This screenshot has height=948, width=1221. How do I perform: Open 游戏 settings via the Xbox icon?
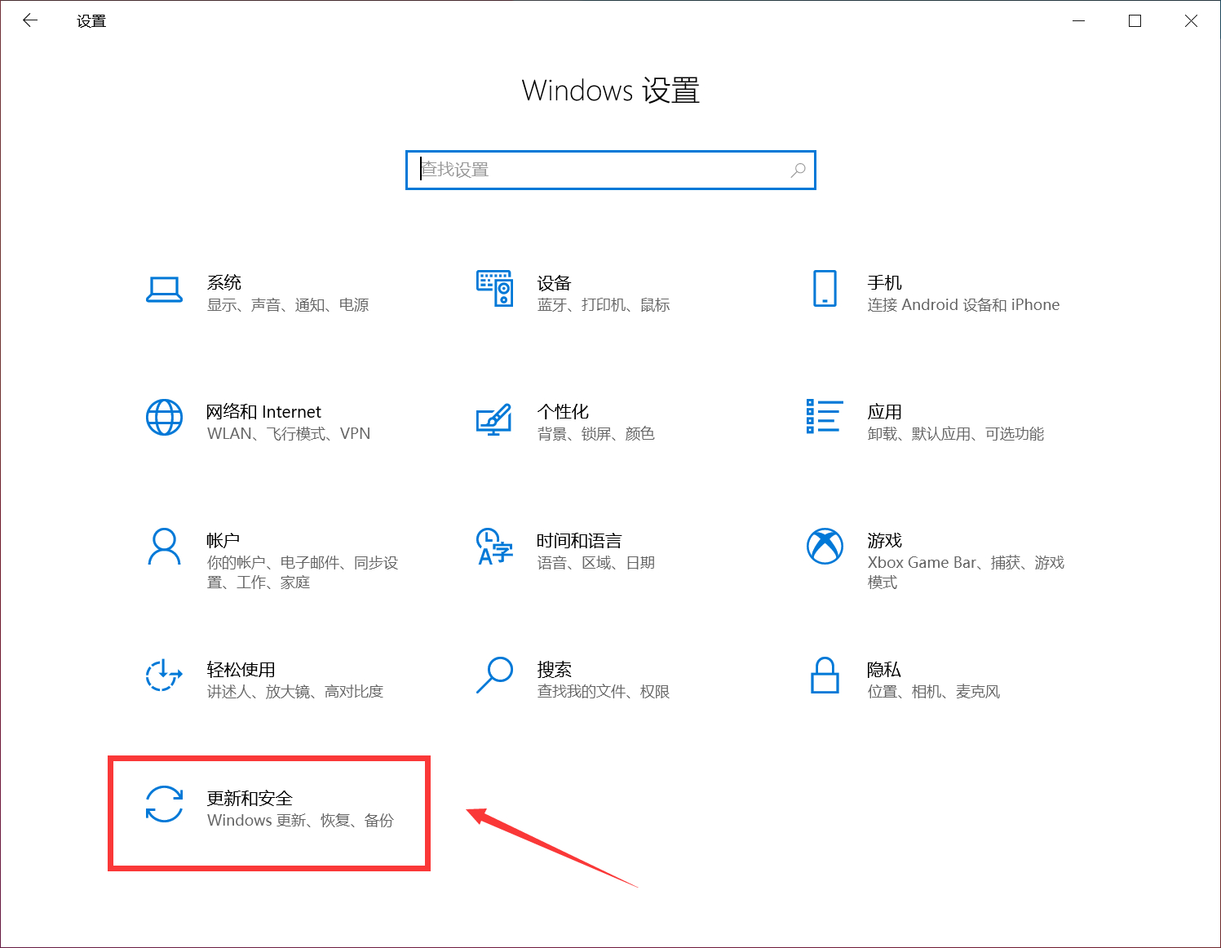pyautogui.click(x=825, y=547)
